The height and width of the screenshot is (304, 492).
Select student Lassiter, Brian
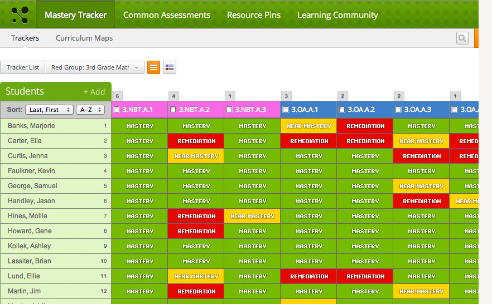point(56,261)
